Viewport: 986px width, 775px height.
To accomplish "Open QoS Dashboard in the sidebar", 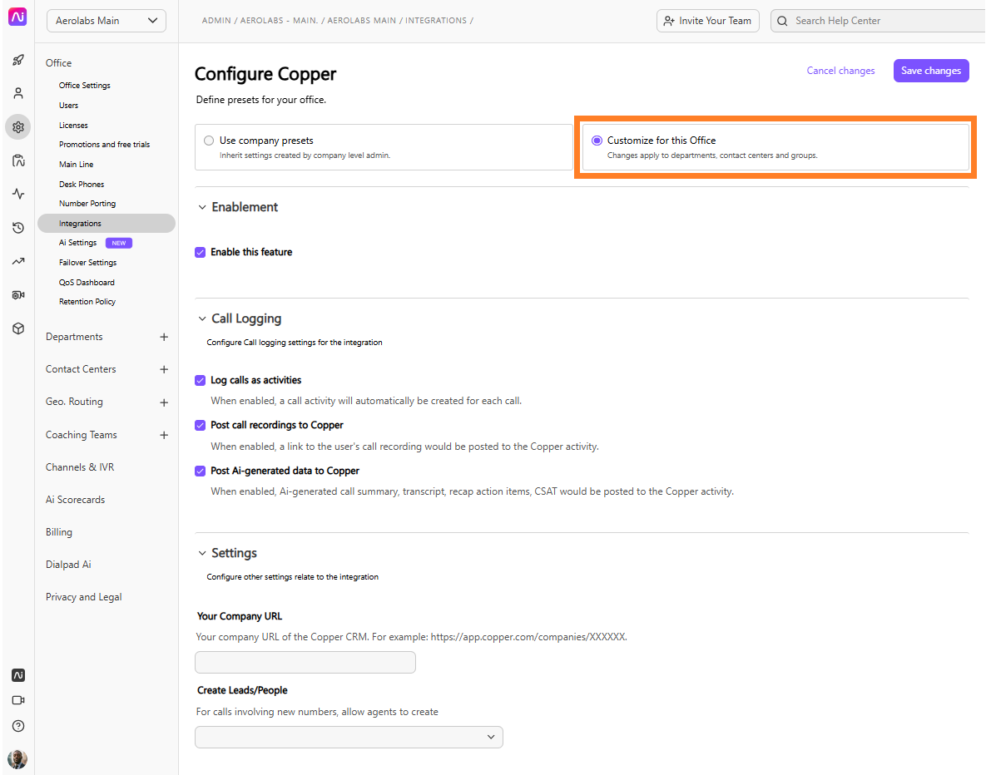I will coord(87,282).
